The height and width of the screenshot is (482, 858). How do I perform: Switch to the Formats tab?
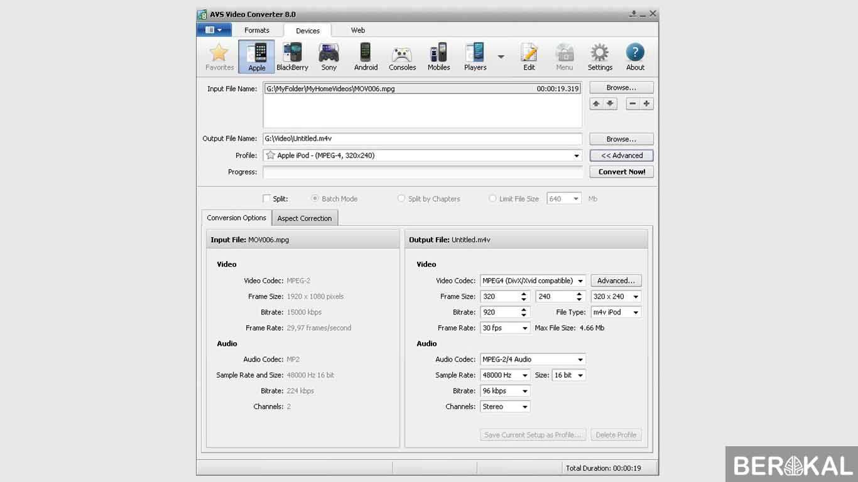pyautogui.click(x=257, y=30)
